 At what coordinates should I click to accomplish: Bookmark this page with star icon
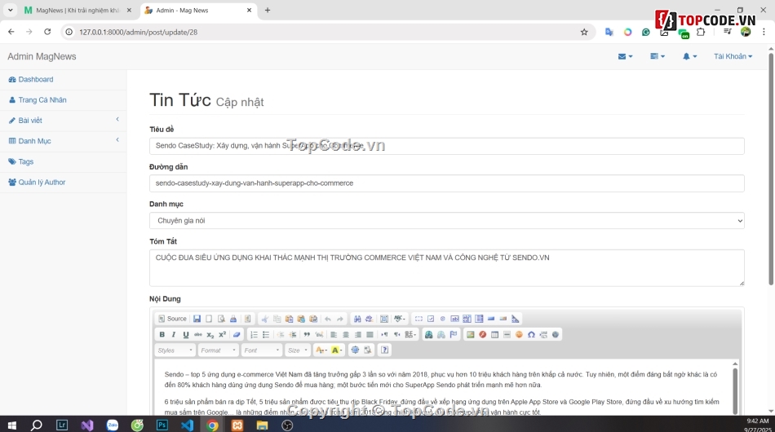pyautogui.click(x=584, y=32)
